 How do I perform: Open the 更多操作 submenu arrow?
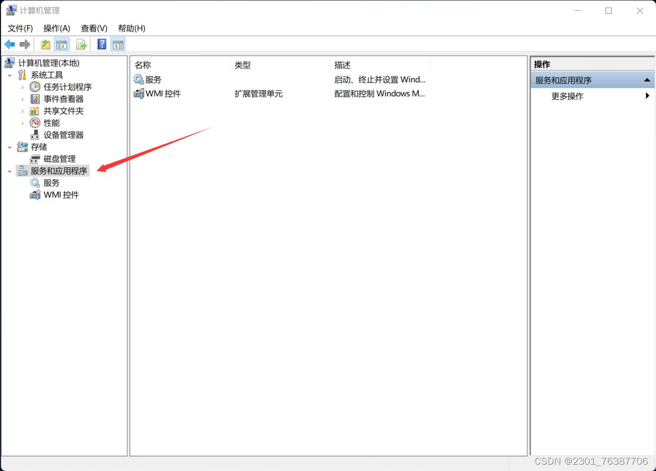click(647, 96)
